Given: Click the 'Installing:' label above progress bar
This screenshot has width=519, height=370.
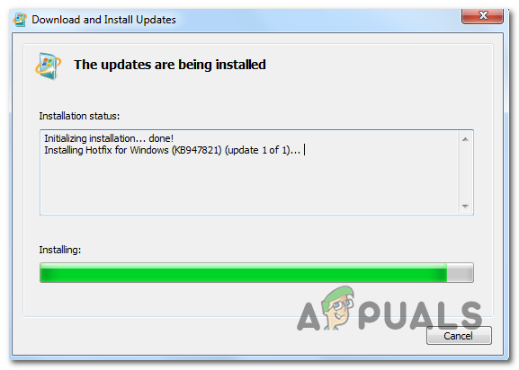Looking at the screenshot, I should pos(60,250).
